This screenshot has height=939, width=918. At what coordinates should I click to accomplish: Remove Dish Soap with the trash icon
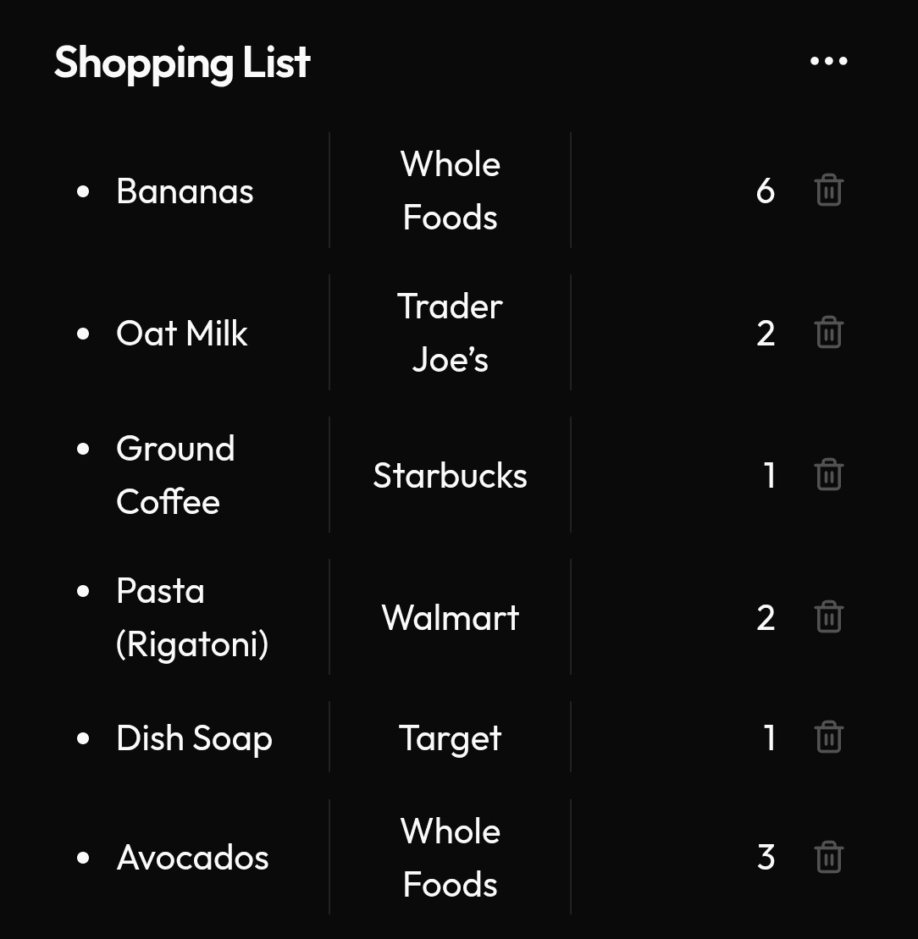point(829,737)
